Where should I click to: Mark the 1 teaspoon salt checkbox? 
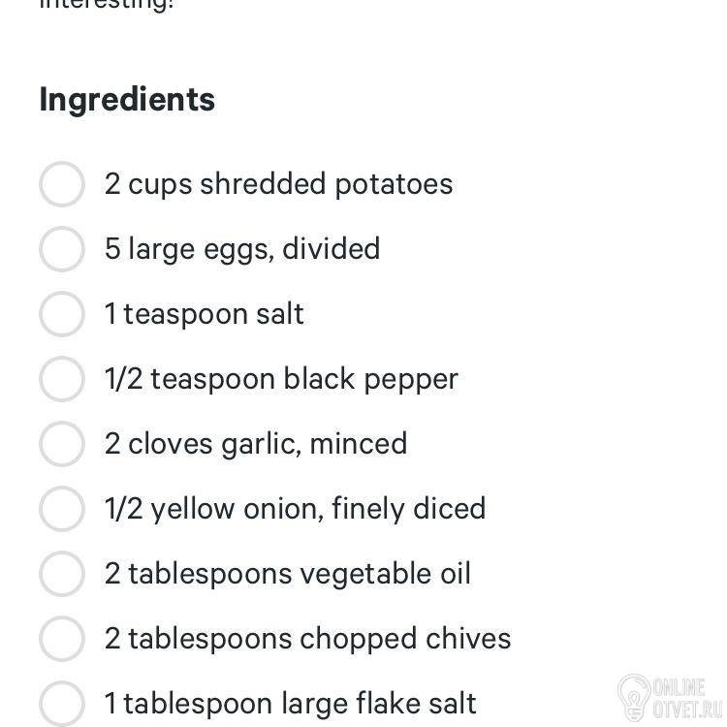[62, 314]
